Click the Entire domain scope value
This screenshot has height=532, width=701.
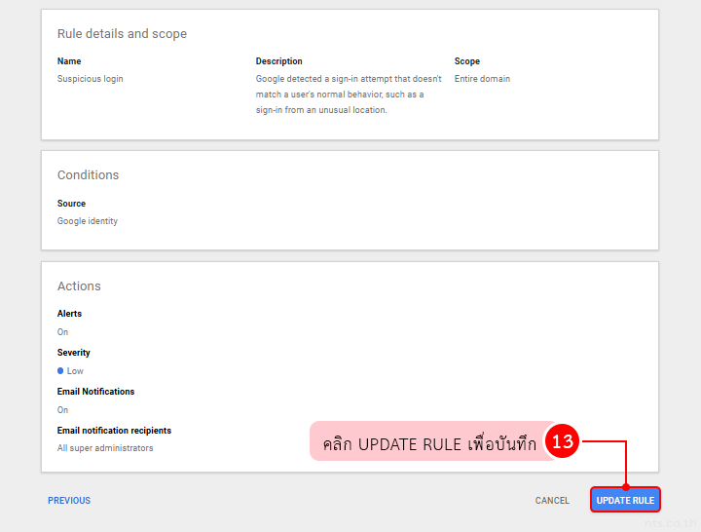click(482, 79)
